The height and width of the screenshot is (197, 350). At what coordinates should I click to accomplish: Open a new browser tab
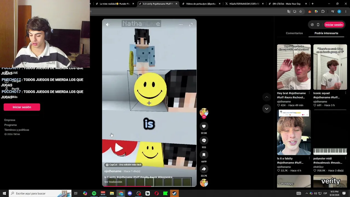pyautogui.click(x=313, y=4)
